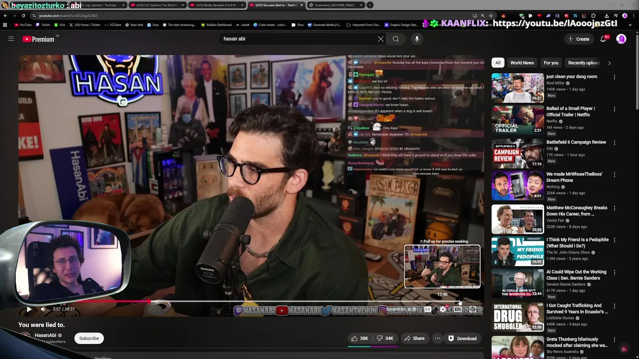Open the Color wheel bookmark
The image size is (639, 359).
click(x=270, y=24)
